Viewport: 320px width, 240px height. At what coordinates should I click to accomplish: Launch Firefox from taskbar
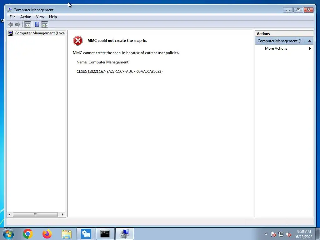pos(47,234)
